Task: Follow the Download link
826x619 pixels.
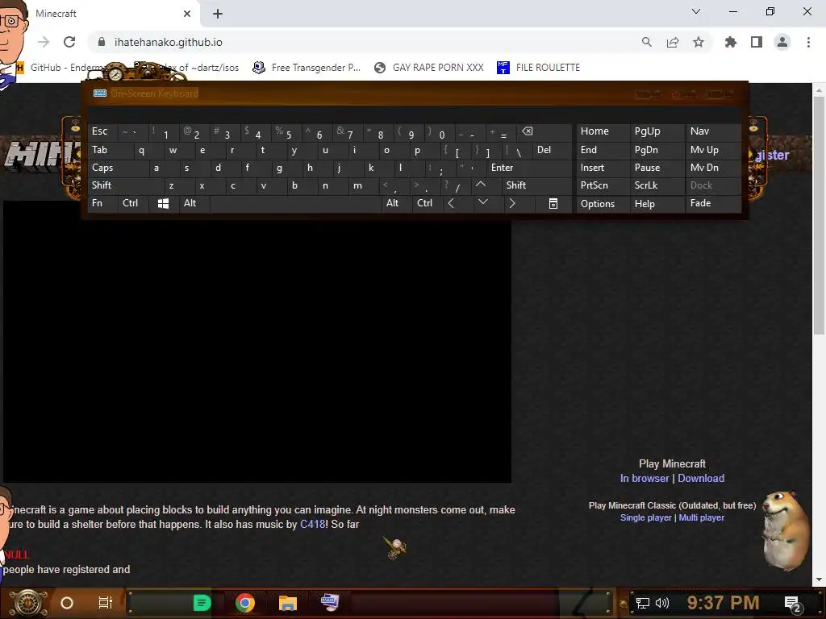Action: tap(701, 479)
